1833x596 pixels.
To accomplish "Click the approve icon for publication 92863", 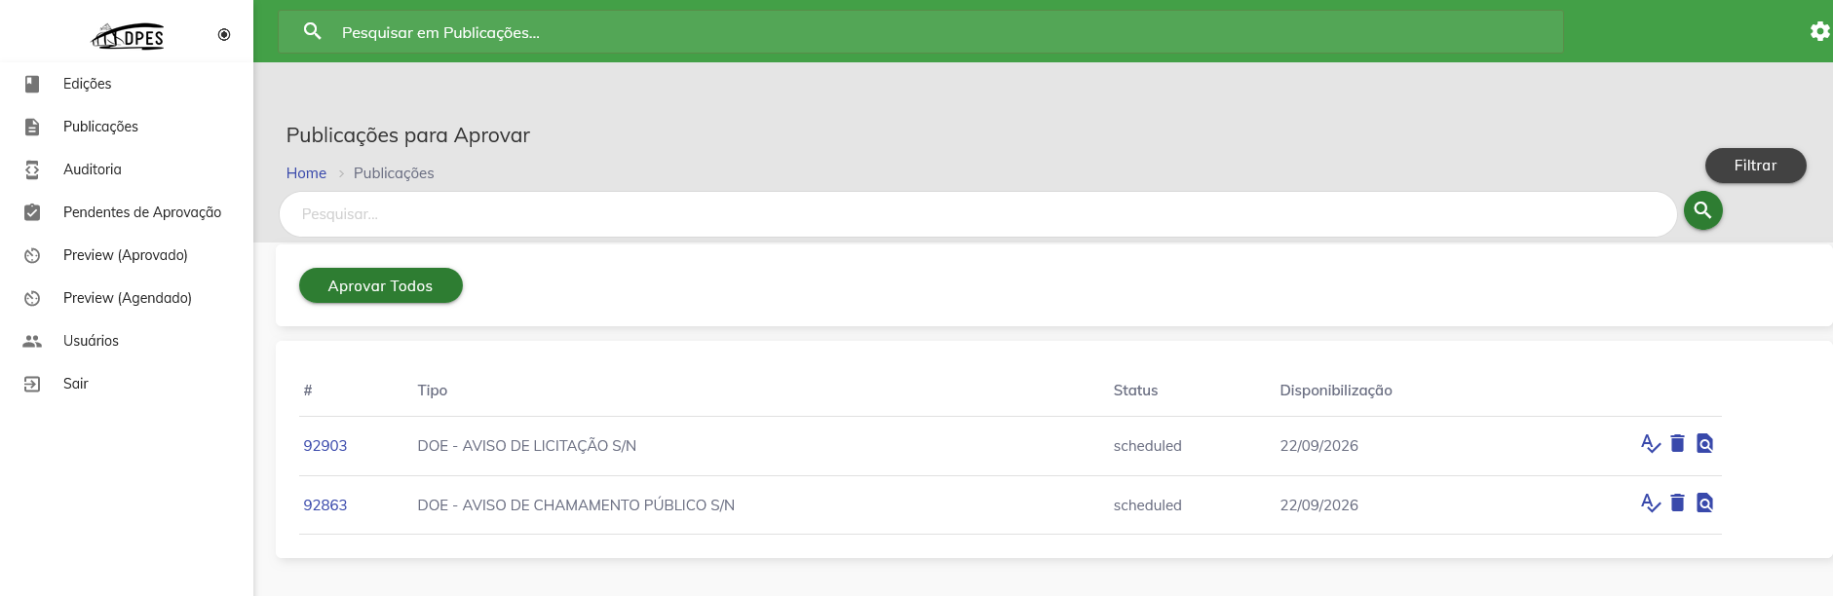I will [x=1650, y=503].
